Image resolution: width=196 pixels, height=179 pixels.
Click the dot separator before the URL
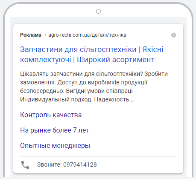point(45,35)
